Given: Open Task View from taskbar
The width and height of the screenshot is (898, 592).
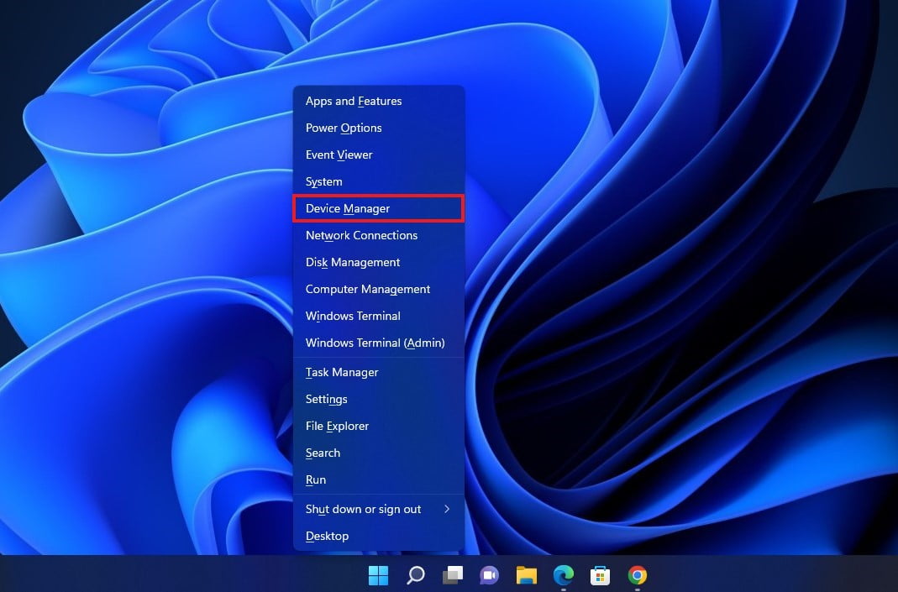Looking at the screenshot, I should (453, 575).
